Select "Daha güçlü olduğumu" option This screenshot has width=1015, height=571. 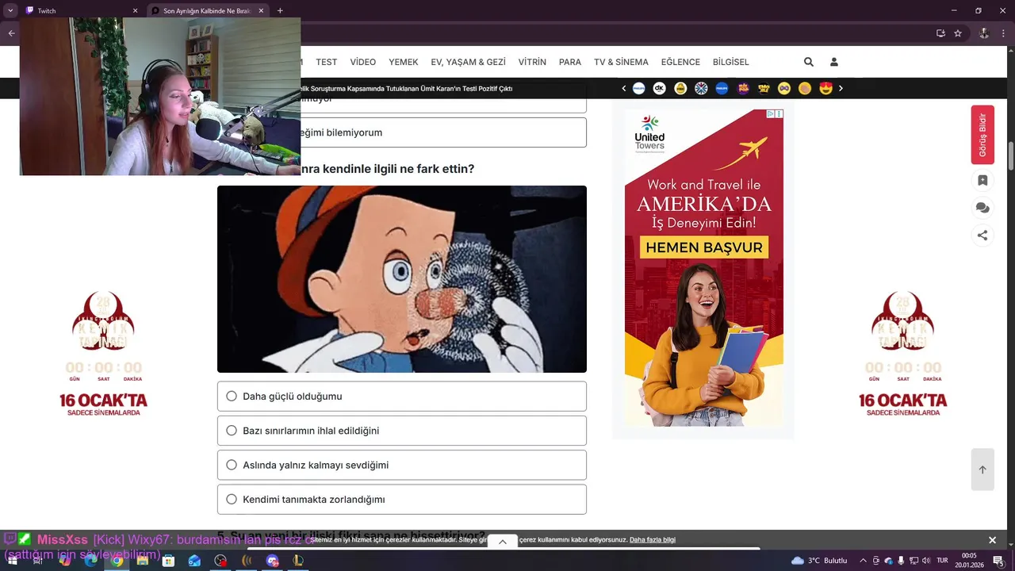(402, 397)
